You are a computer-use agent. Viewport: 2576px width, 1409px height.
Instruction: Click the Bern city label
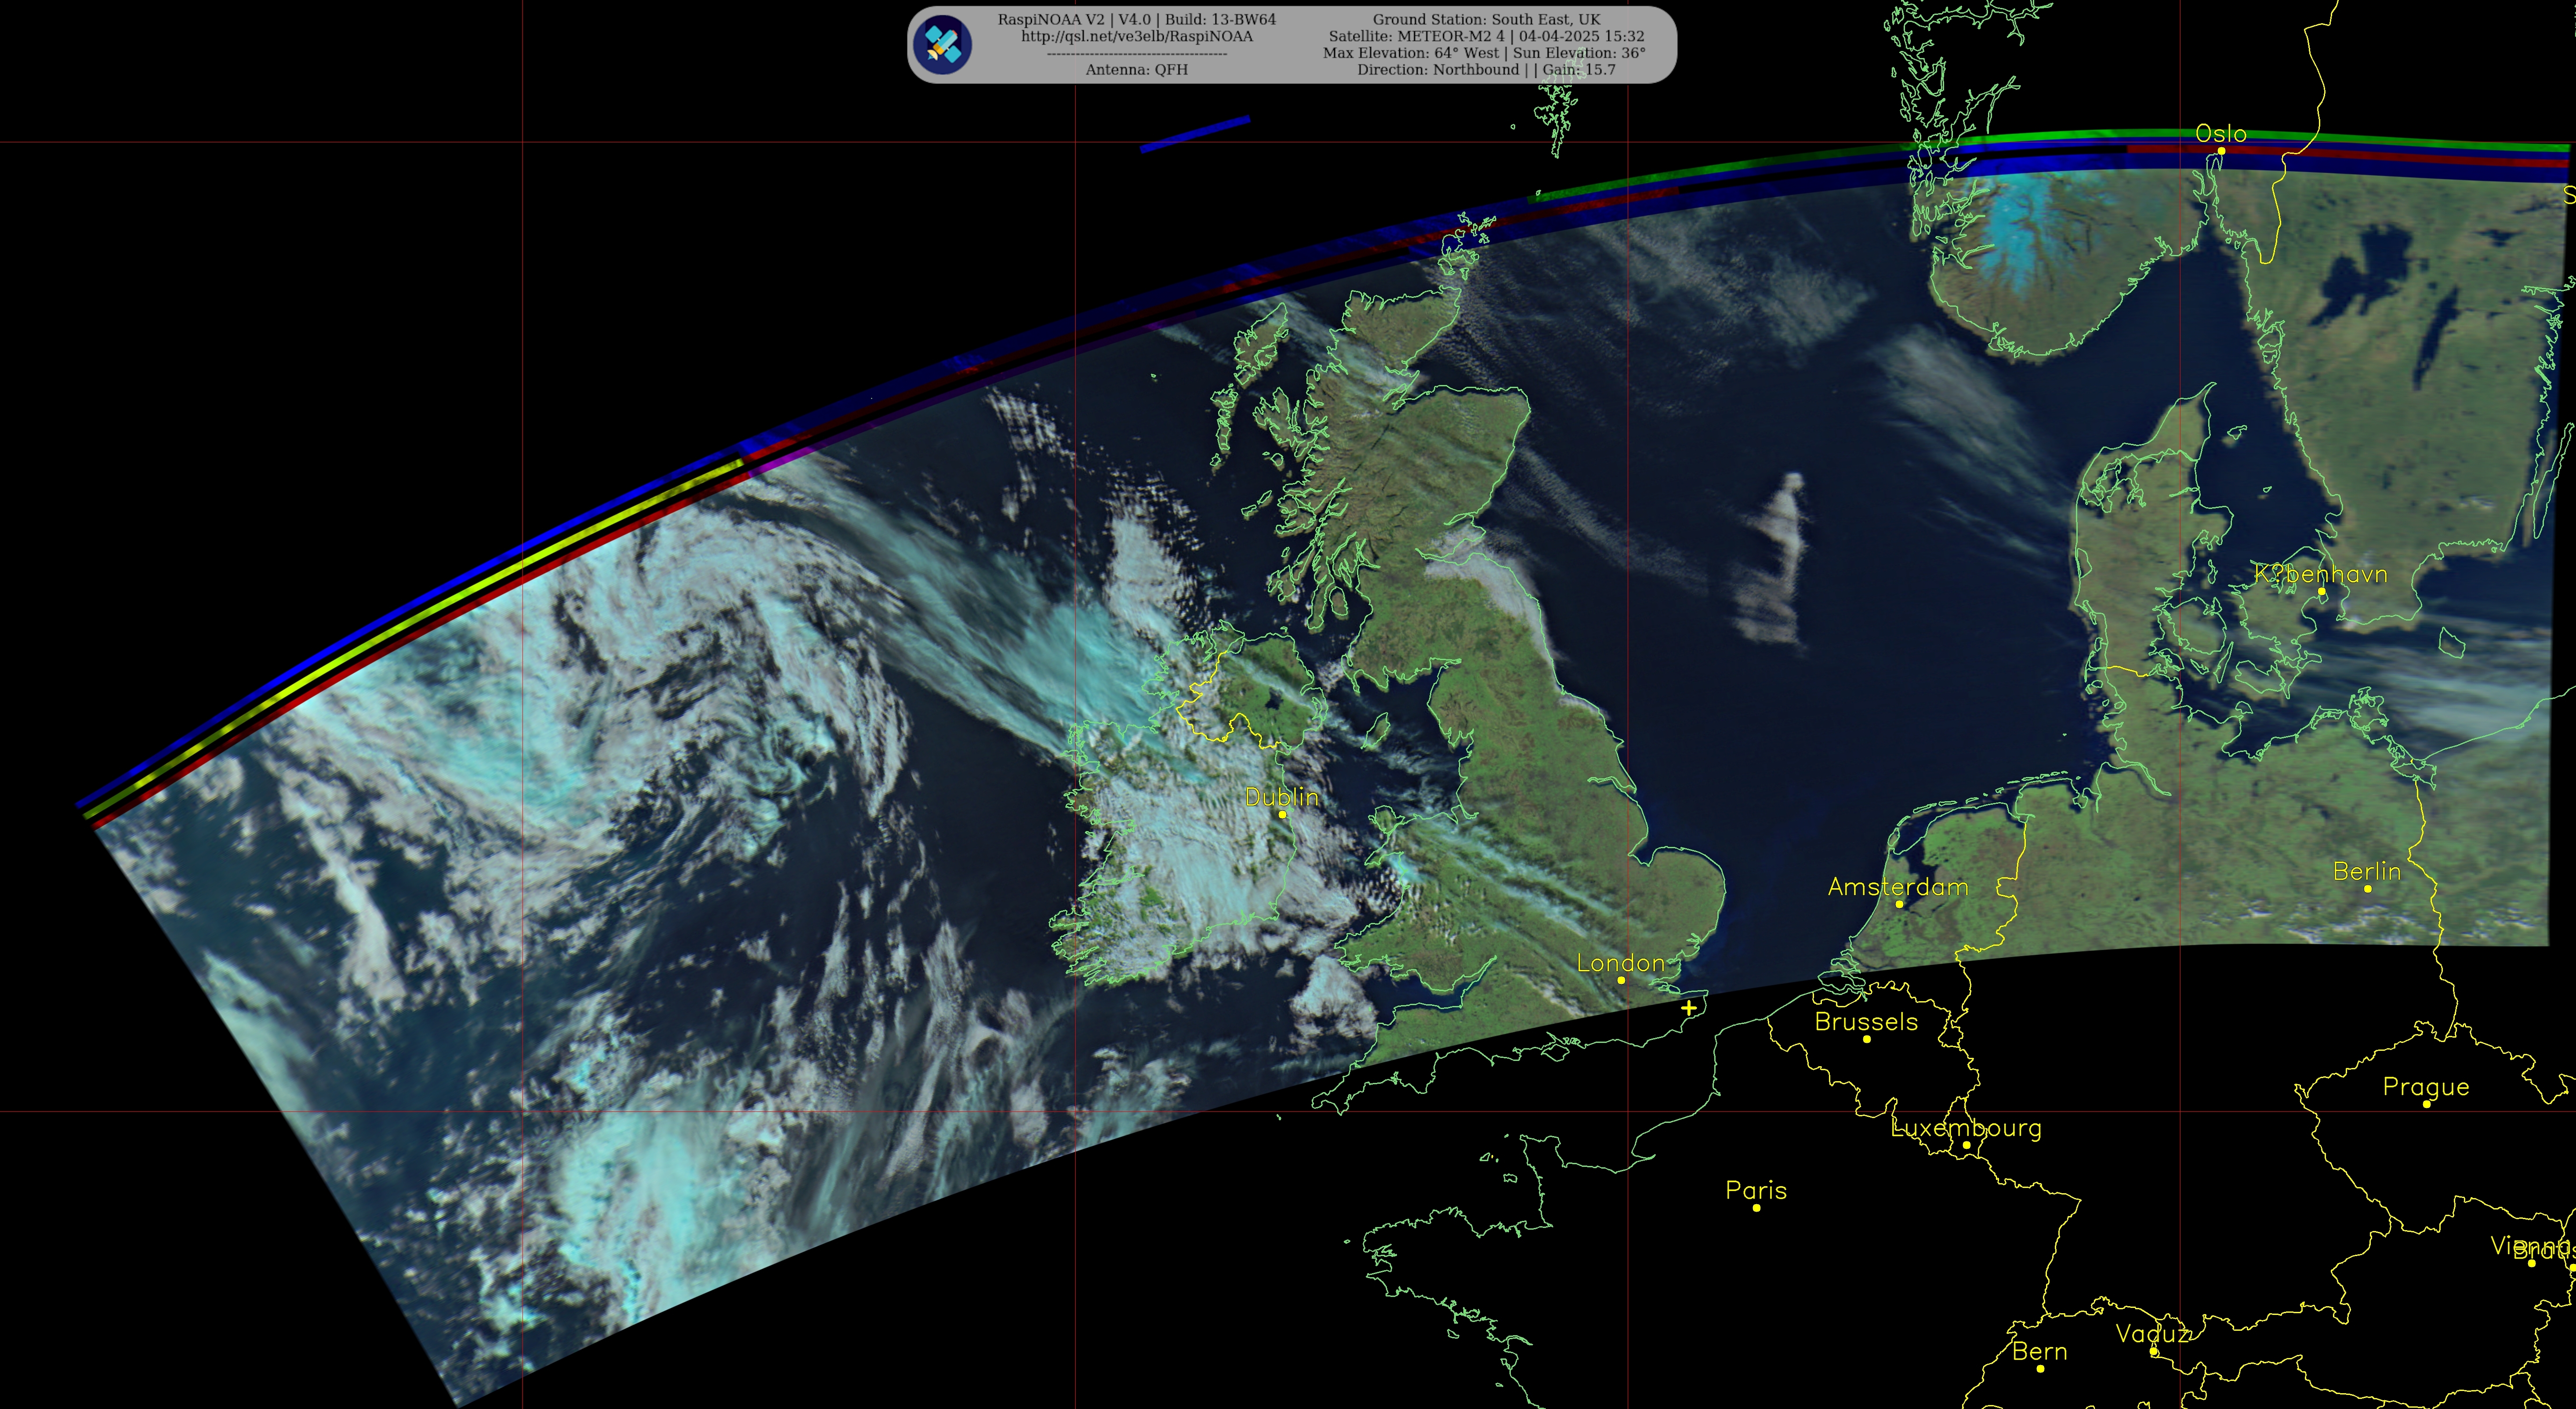pos(2039,1351)
